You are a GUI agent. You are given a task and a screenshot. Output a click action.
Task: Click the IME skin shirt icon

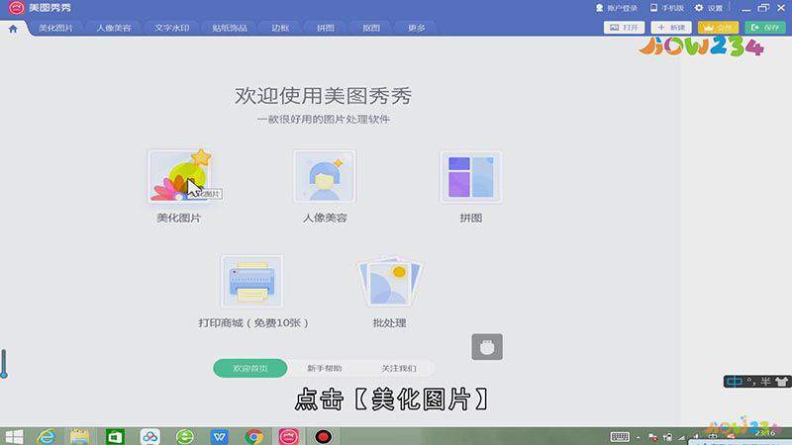click(x=781, y=382)
